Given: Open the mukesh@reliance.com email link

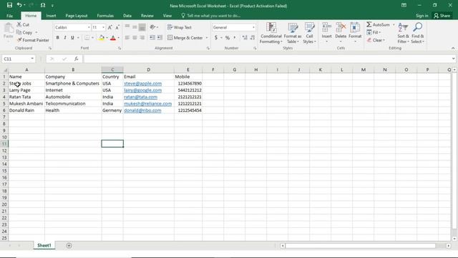Looking at the screenshot, I should tap(148, 103).
